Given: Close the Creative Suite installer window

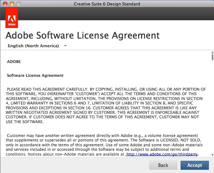Looking at the screenshot, I should 5,4.
